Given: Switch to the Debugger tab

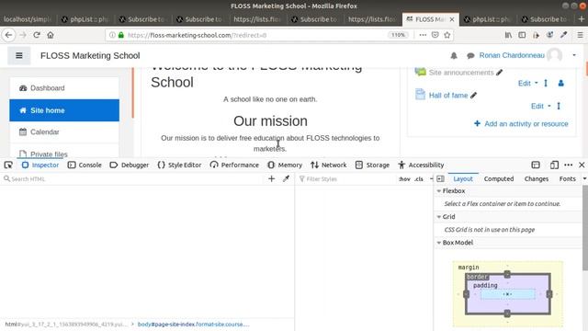Looking at the screenshot, I should pyautogui.click(x=129, y=165).
